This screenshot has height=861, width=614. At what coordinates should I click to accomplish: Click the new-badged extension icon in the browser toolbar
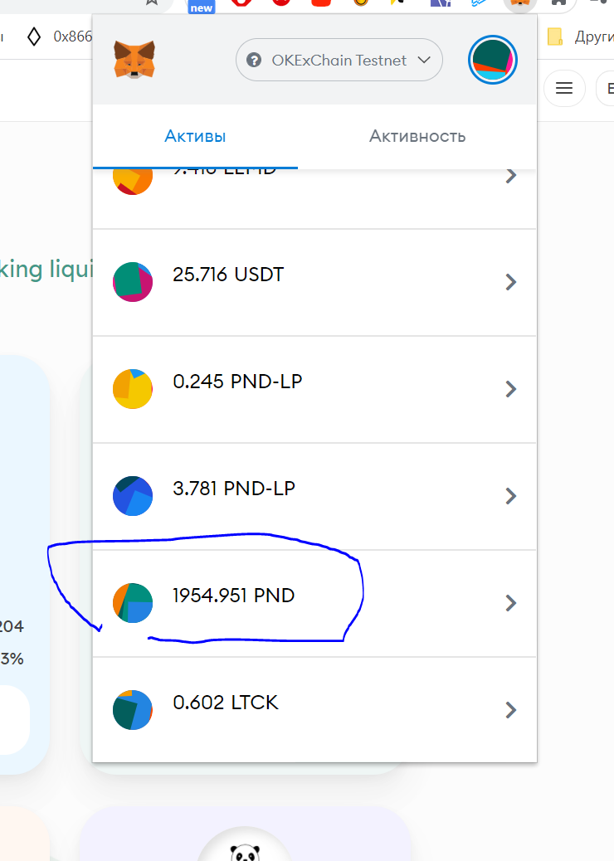(x=201, y=6)
